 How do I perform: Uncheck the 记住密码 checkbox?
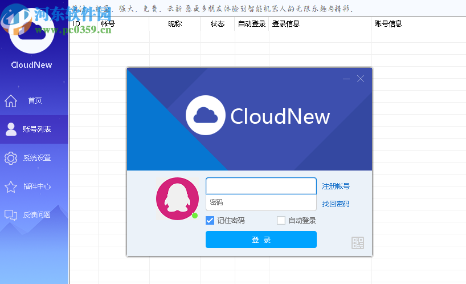pos(210,220)
